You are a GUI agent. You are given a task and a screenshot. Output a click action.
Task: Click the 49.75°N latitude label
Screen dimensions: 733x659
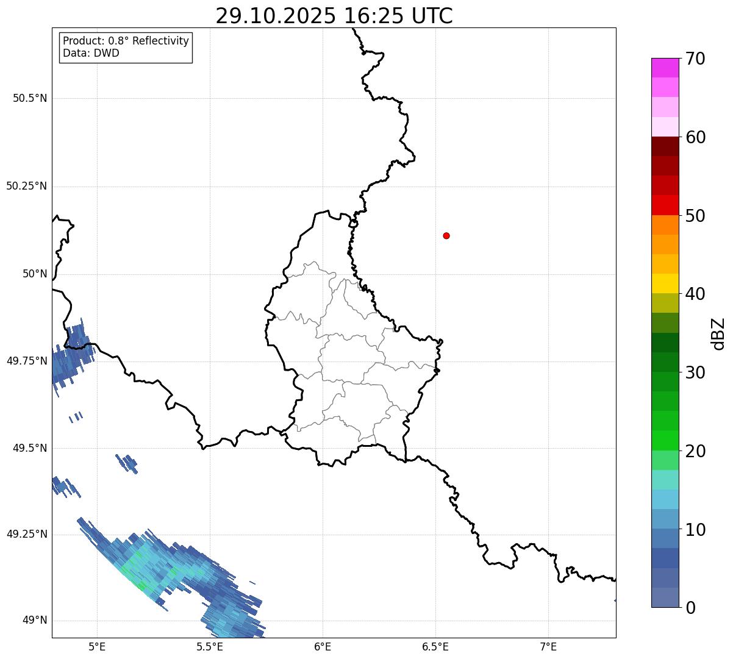point(27,361)
